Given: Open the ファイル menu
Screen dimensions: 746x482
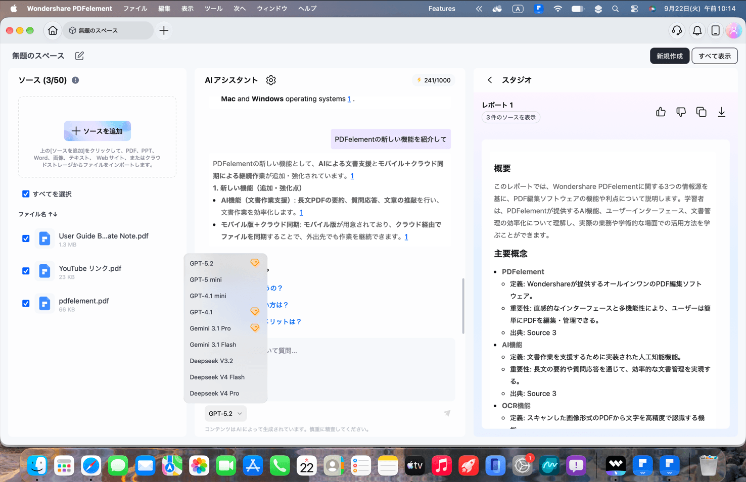Looking at the screenshot, I should [x=135, y=9].
